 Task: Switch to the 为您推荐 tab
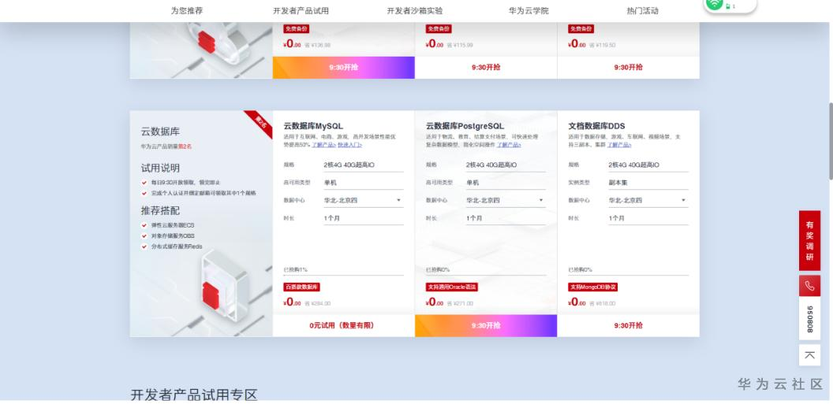click(186, 10)
